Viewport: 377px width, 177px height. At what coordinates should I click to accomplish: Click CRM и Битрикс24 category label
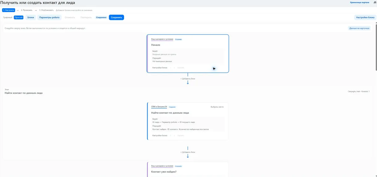coord(159,107)
